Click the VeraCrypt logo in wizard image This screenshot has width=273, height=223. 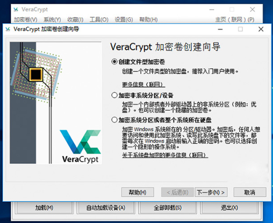click(x=80, y=147)
